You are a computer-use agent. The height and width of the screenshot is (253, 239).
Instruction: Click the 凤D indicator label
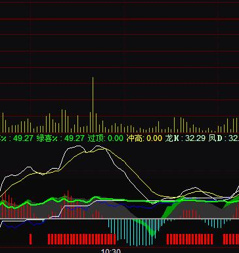click(x=224, y=138)
